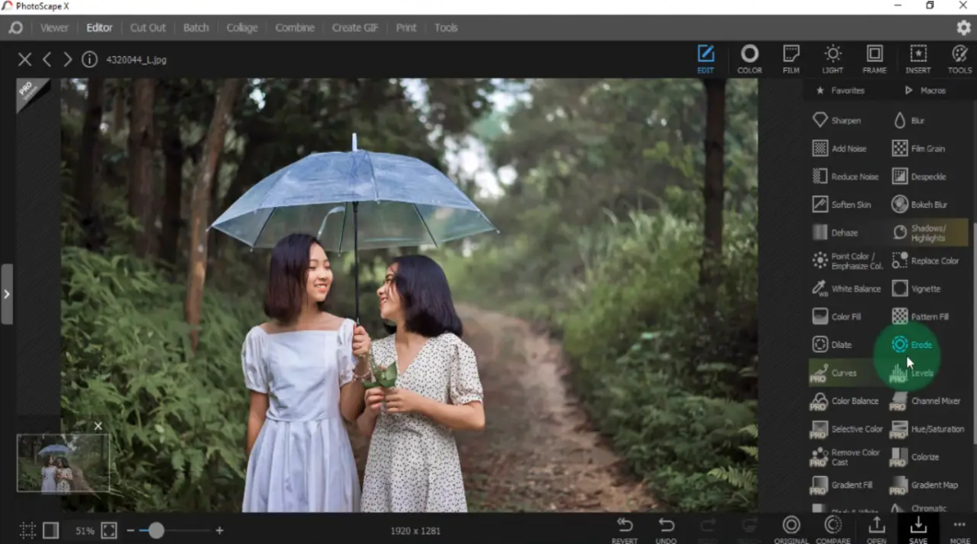The image size is (977, 544).
Task: Open the Print tab
Action: tap(406, 28)
